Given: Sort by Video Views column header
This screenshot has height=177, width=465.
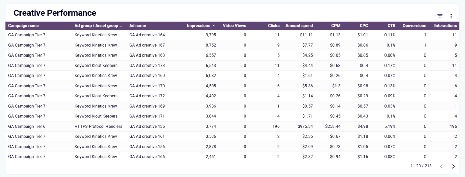Looking at the screenshot, I should point(234,26).
